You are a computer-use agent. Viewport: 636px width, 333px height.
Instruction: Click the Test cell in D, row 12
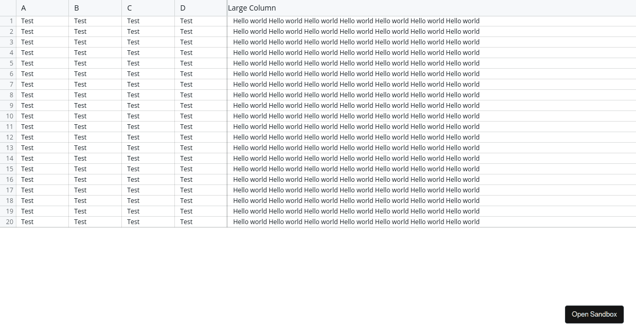[x=201, y=137]
